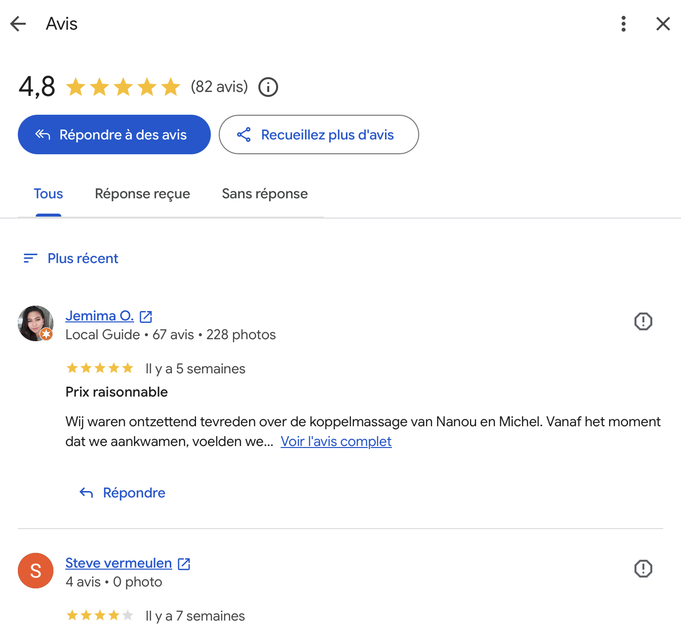Open Jemima O. profile link
Image resolution: width=681 pixels, height=627 pixels.
click(x=99, y=315)
